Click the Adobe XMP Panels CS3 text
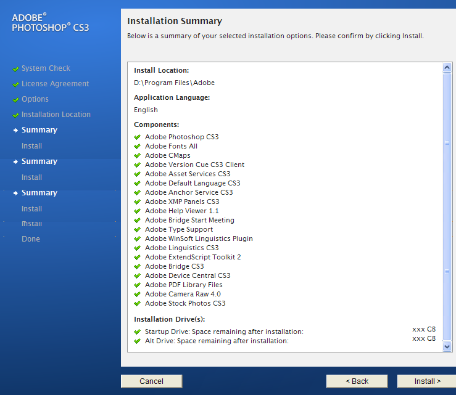 (x=182, y=202)
